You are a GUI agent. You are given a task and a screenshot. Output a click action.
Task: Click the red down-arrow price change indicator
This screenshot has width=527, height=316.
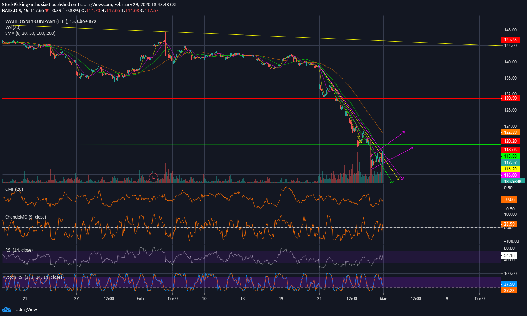(46, 11)
